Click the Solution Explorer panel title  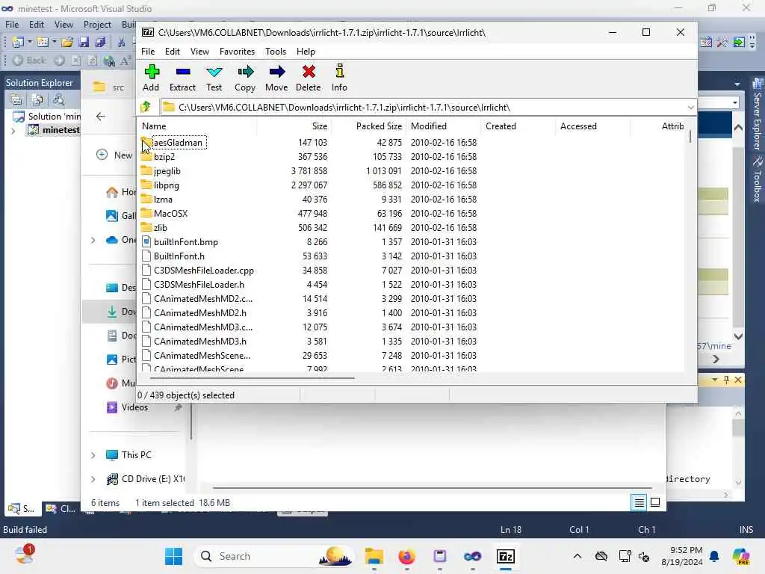(x=39, y=82)
